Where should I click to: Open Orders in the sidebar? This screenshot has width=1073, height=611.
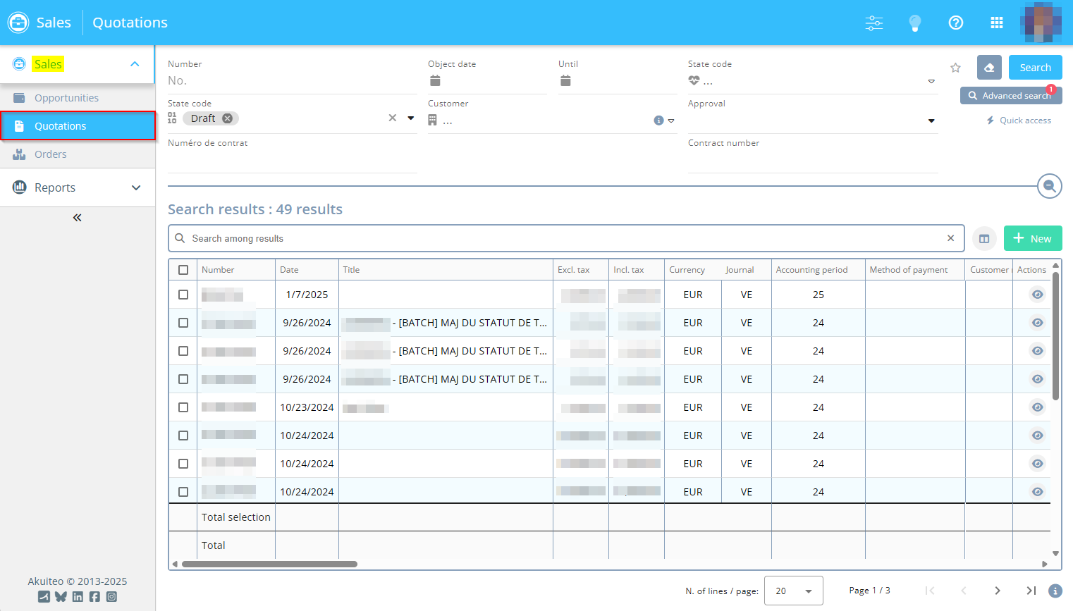51,154
